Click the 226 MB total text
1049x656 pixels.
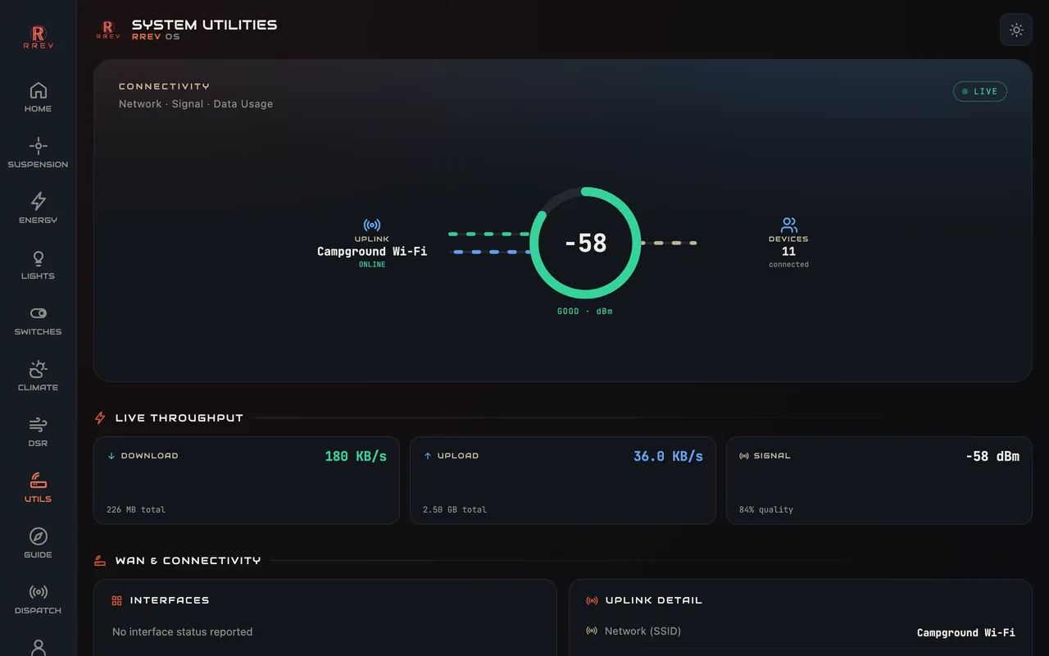136,510
